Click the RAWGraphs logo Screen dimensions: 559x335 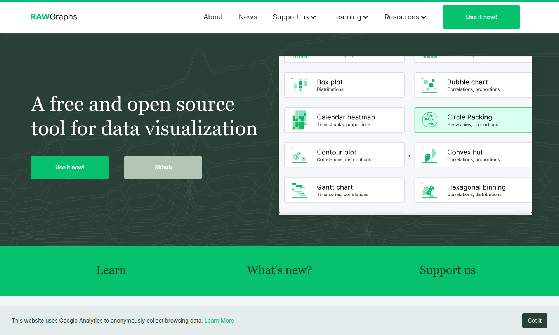point(54,17)
